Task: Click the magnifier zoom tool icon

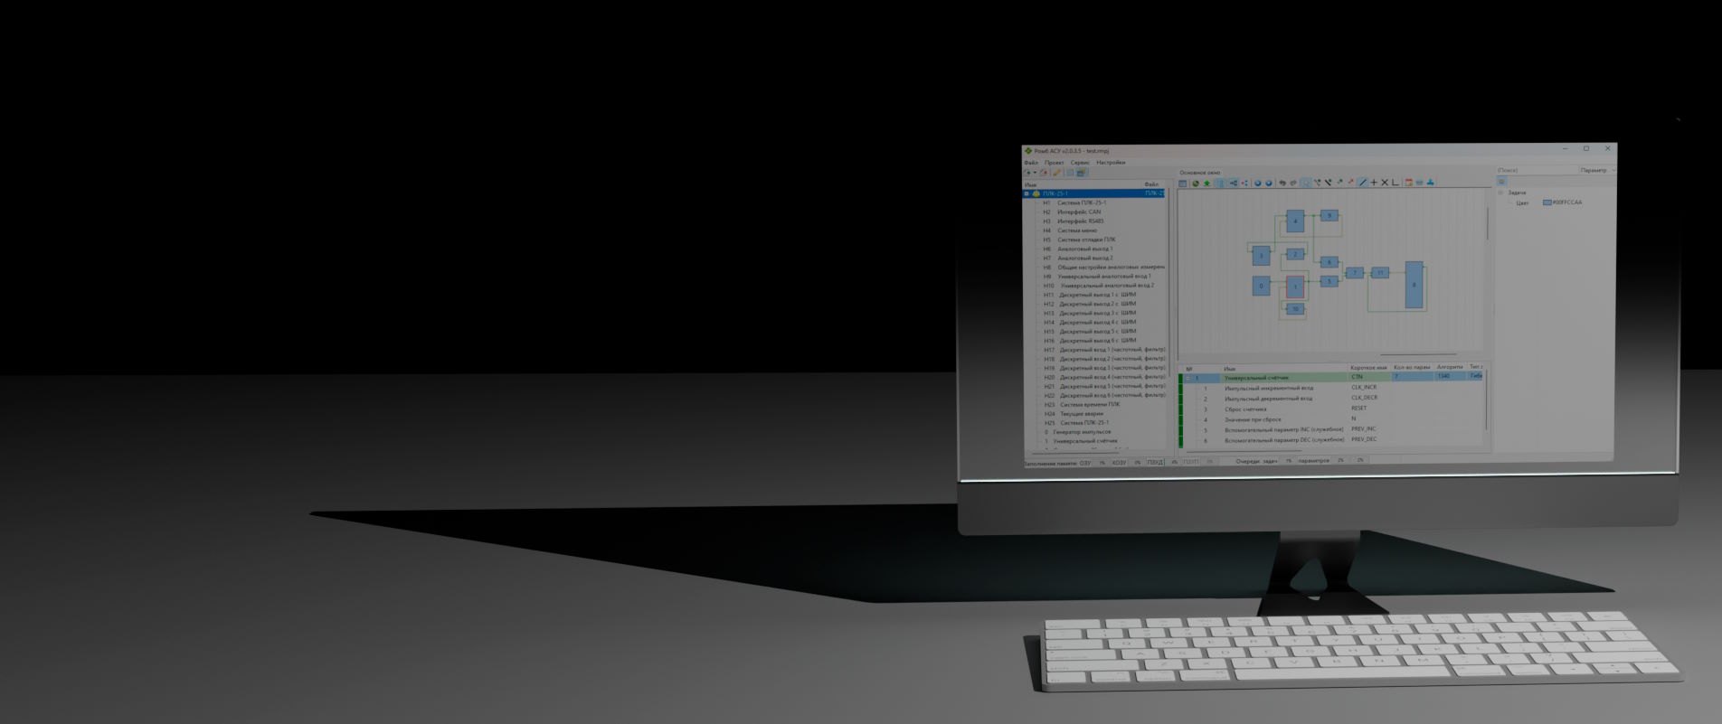Action: click(1306, 183)
